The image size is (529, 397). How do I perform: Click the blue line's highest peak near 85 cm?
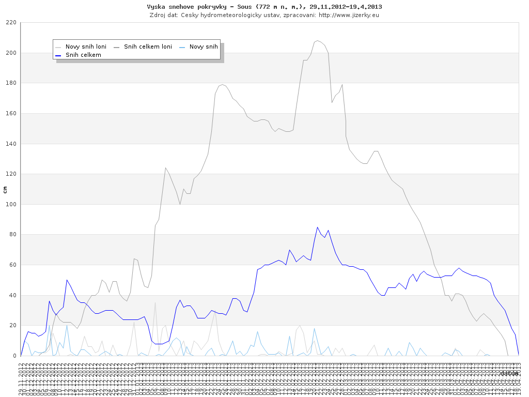click(x=318, y=227)
